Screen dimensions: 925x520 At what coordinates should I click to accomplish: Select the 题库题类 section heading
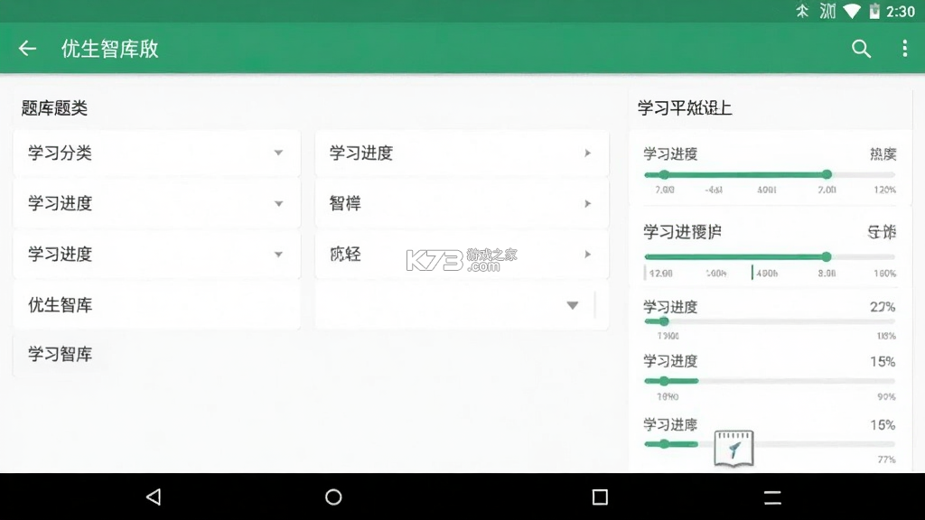(x=54, y=108)
